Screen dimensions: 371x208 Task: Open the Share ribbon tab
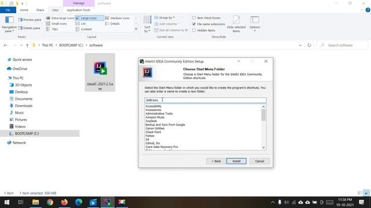pos(40,10)
